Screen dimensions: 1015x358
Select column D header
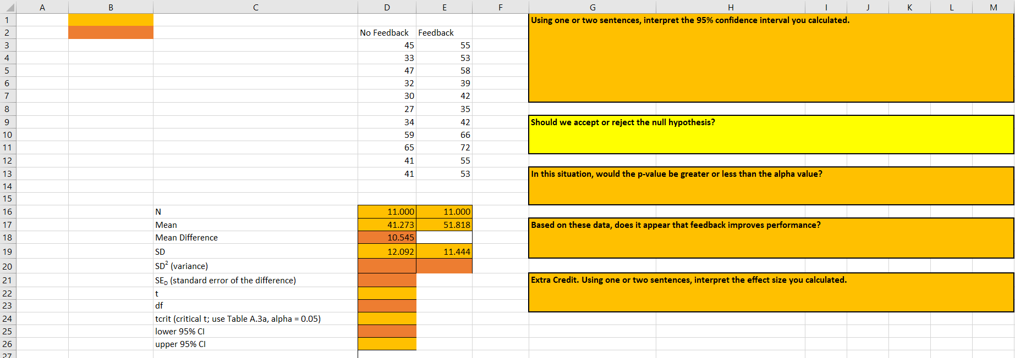[x=387, y=7]
